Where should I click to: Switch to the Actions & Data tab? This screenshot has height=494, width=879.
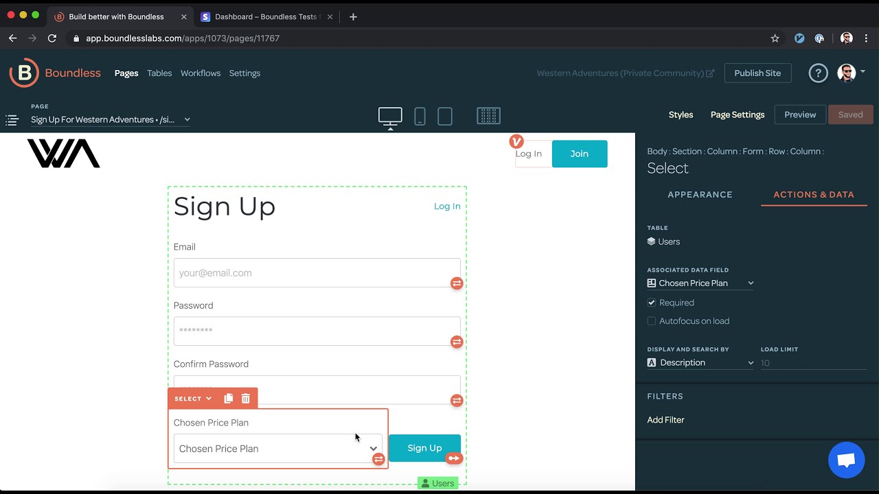point(814,195)
